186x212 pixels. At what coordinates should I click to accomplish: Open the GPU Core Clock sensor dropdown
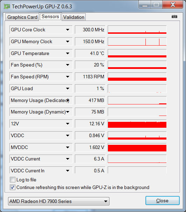pos(67,30)
